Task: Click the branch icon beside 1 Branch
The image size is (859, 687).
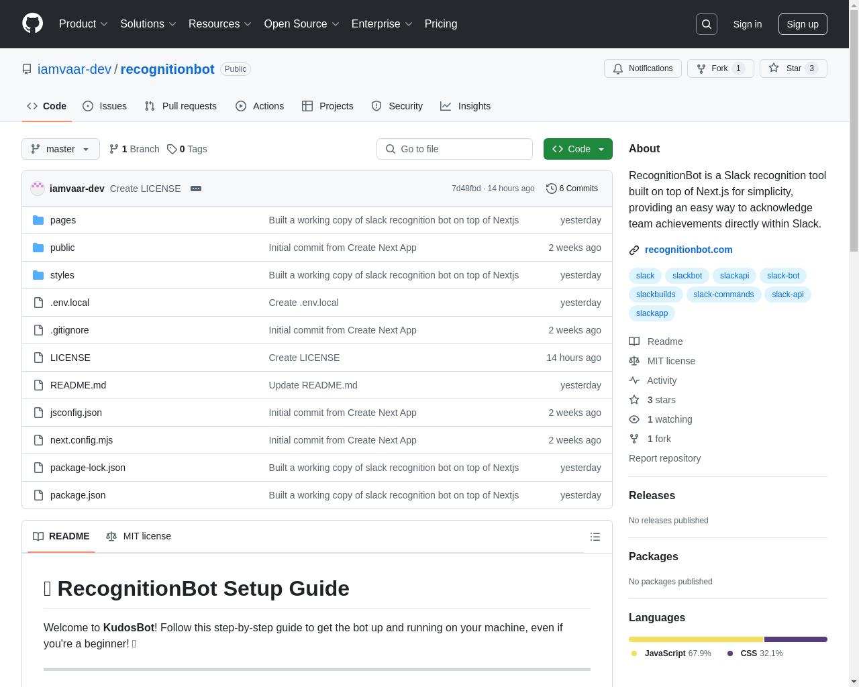Action: (114, 149)
